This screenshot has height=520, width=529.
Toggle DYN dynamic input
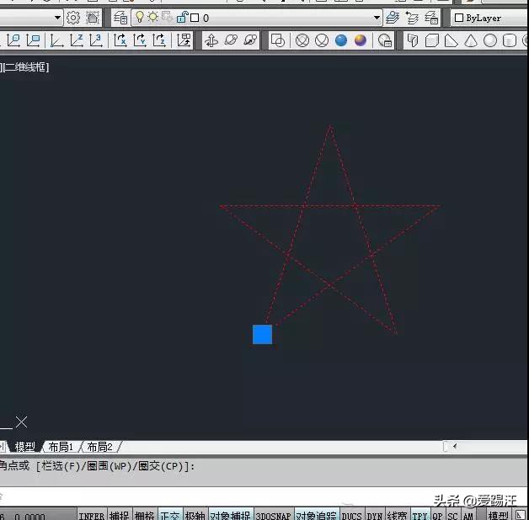click(375, 516)
